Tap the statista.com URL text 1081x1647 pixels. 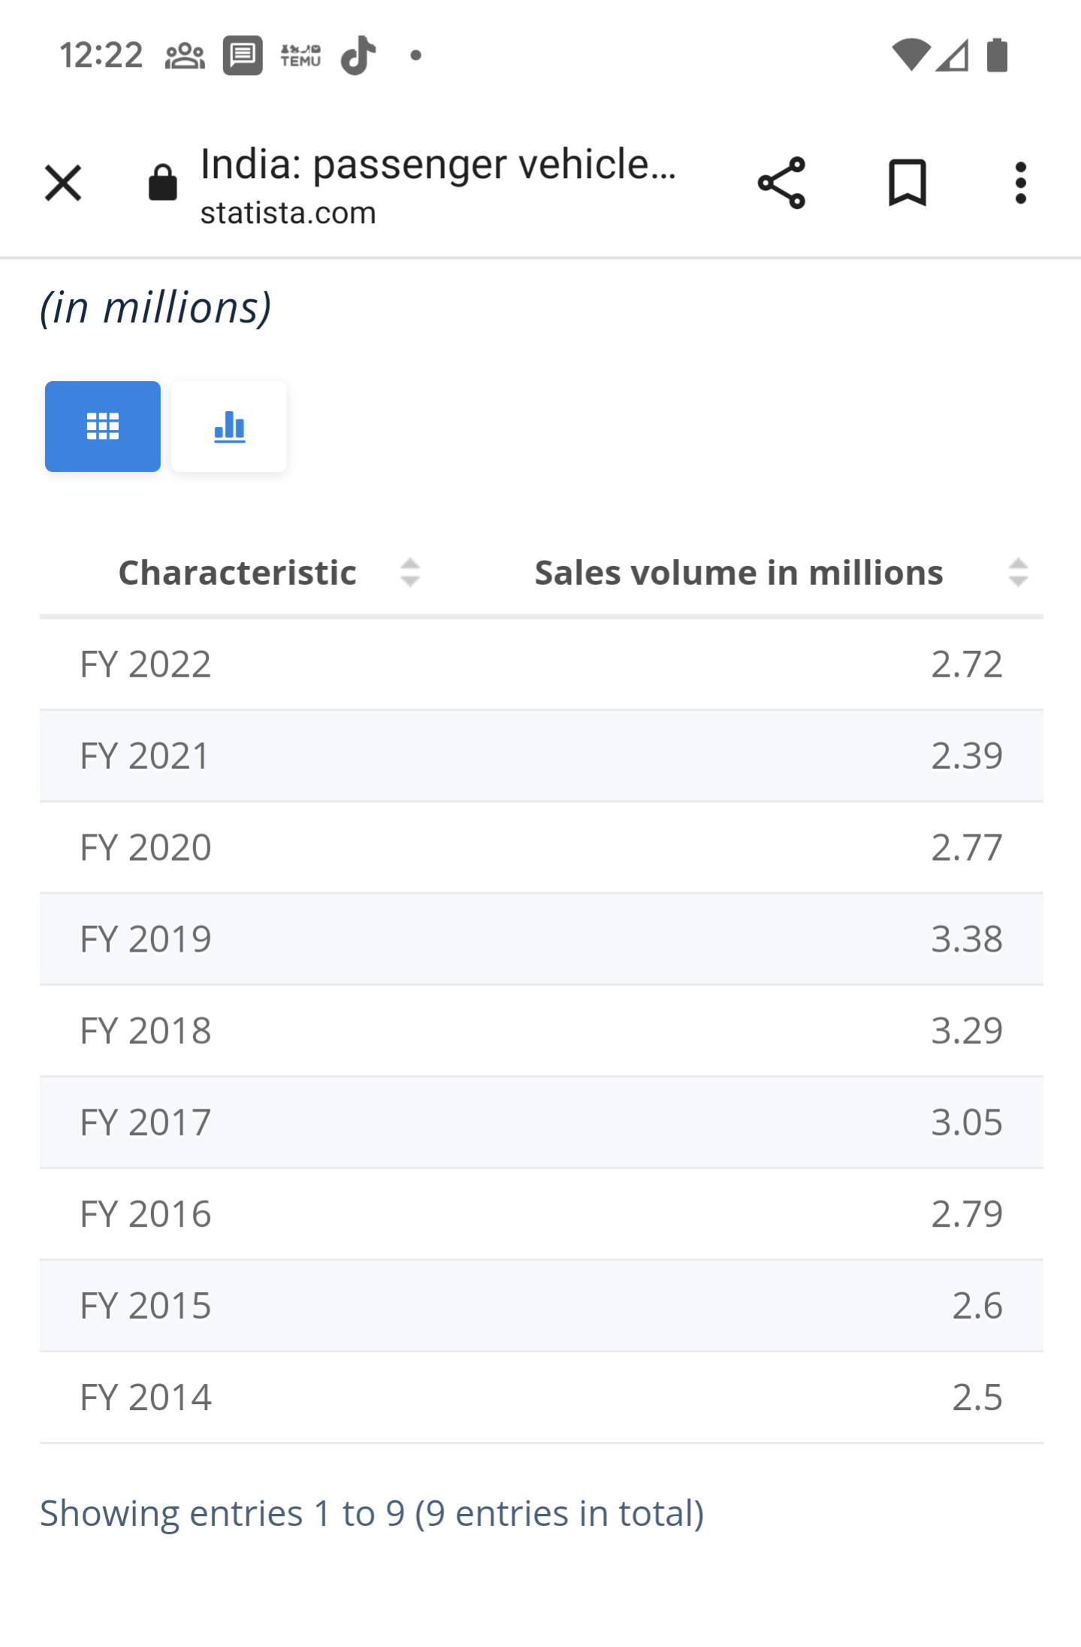coord(288,213)
